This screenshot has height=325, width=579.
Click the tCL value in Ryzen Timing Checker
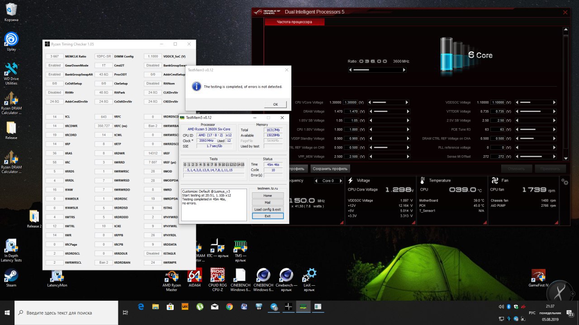(x=55, y=117)
